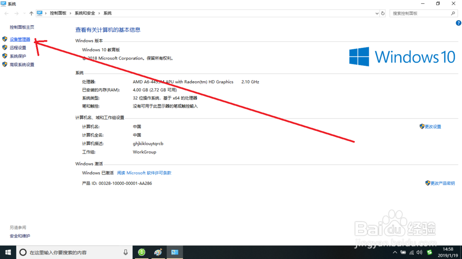Open Remote Settings (远程设置) link
This screenshot has height=259, width=462.
point(18,47)
